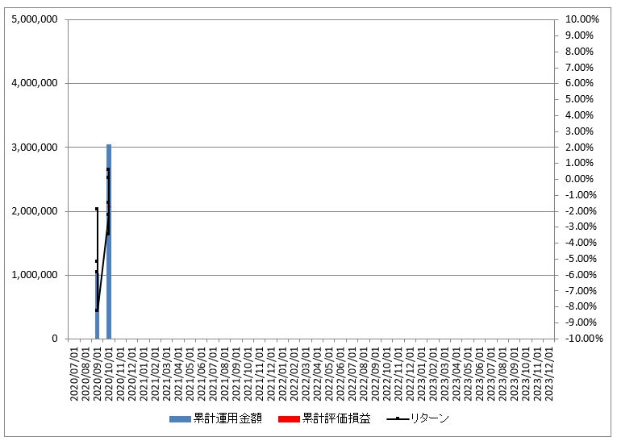
Task: Click the red 累計評価損益 legend swatch
Action: [x=288, y=418]
